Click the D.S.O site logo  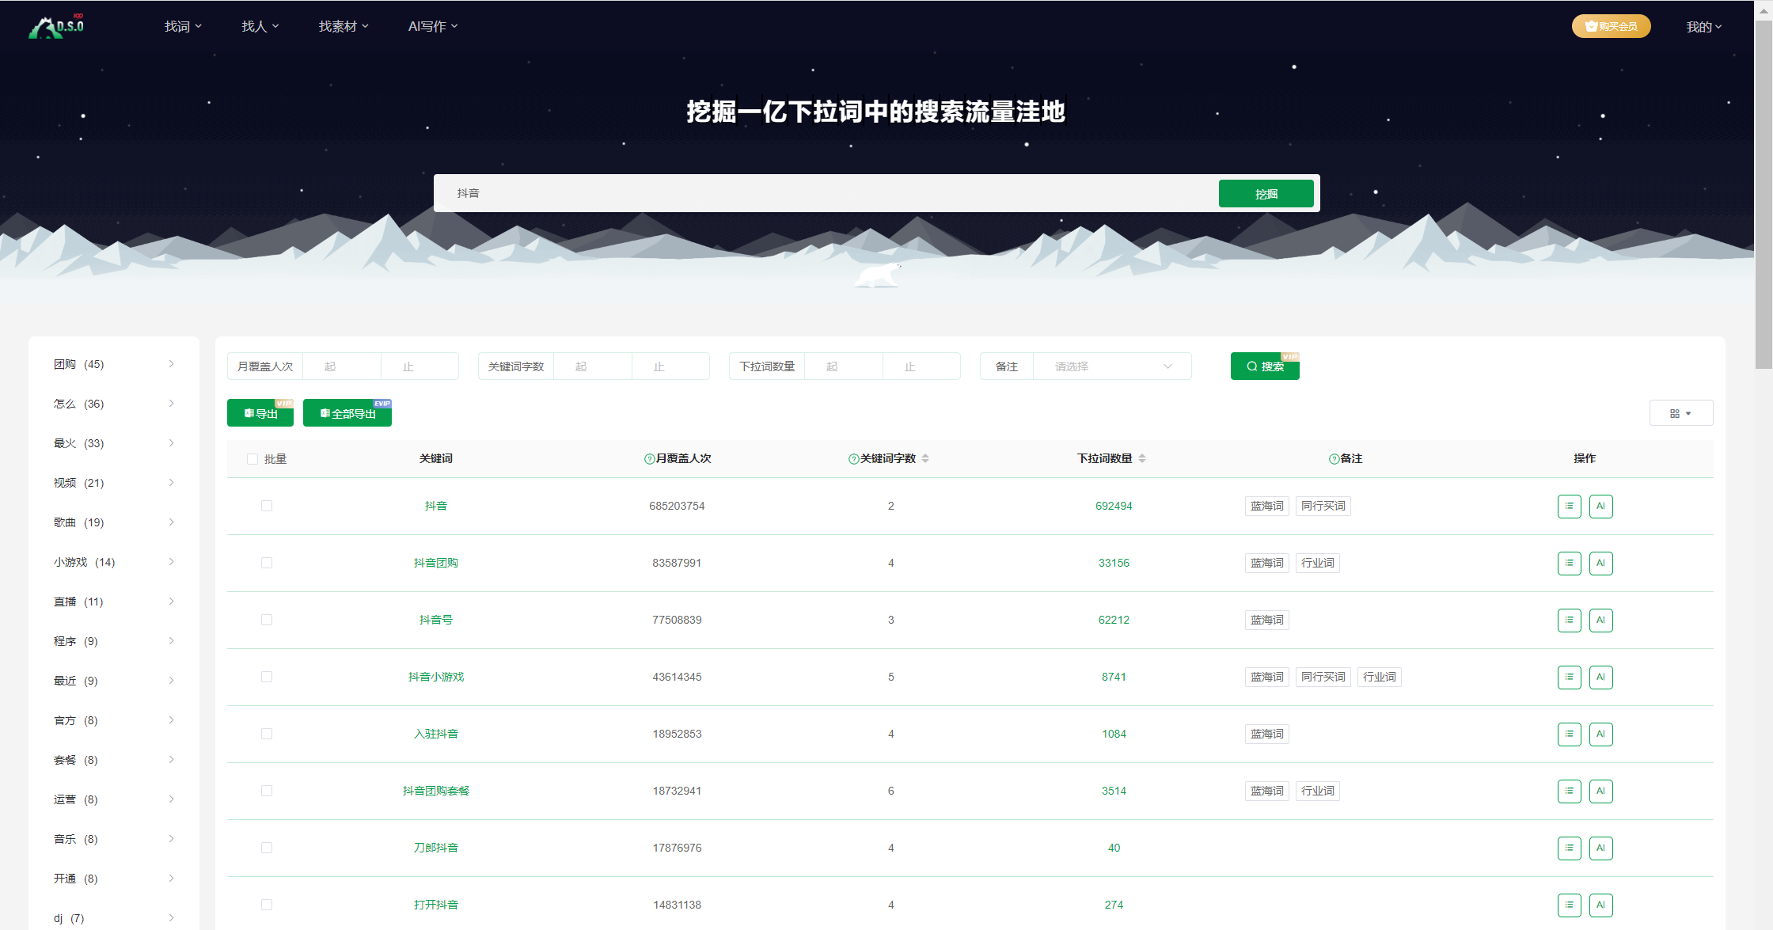(56, 26)
